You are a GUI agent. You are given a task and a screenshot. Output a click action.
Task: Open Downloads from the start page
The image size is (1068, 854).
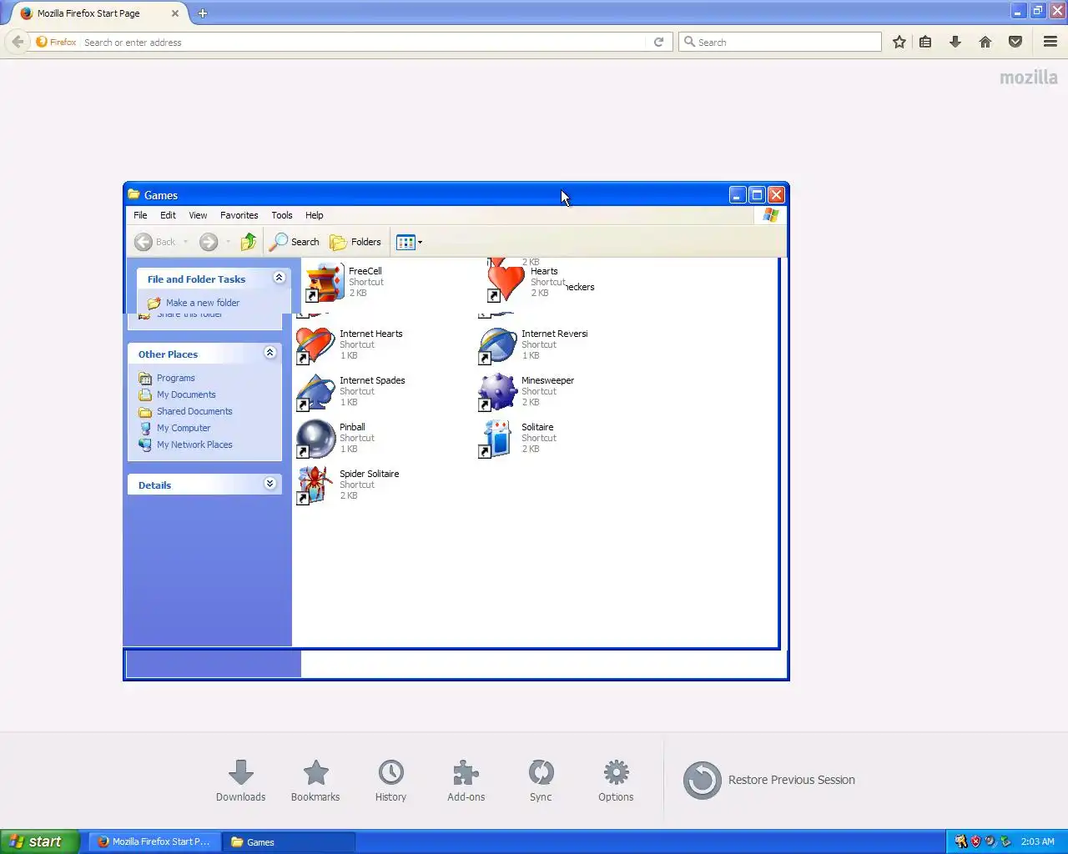[240, 781]
